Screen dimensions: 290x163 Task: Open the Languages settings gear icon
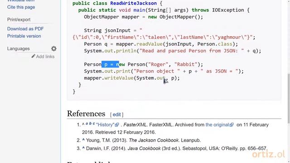pyautogui.click(x=54, y=48)
